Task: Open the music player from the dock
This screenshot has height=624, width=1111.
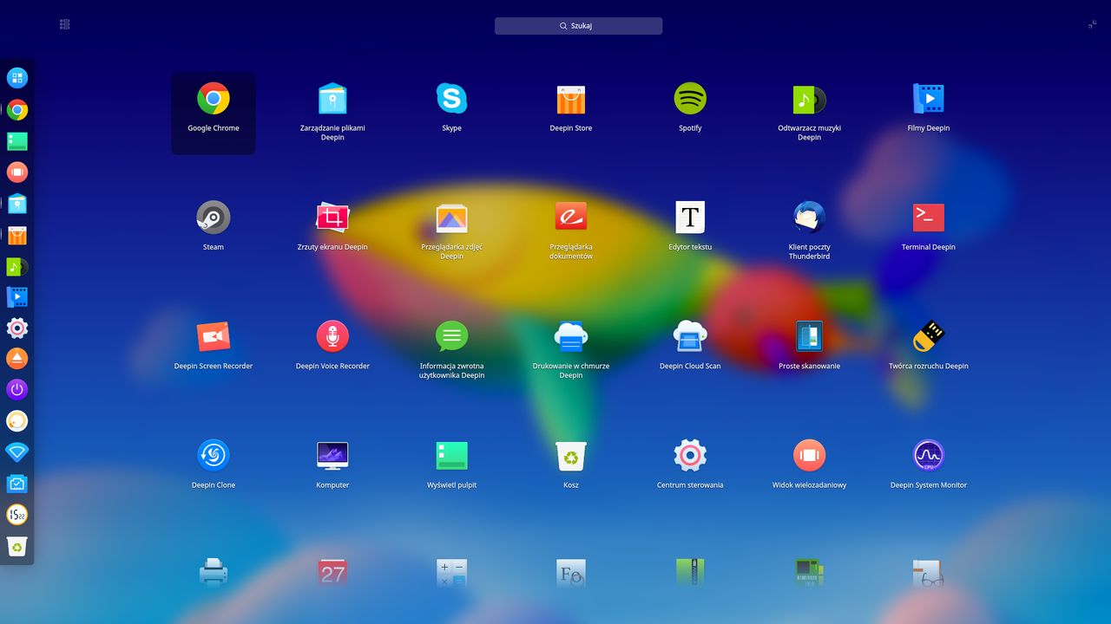Action: pos(17,266)
